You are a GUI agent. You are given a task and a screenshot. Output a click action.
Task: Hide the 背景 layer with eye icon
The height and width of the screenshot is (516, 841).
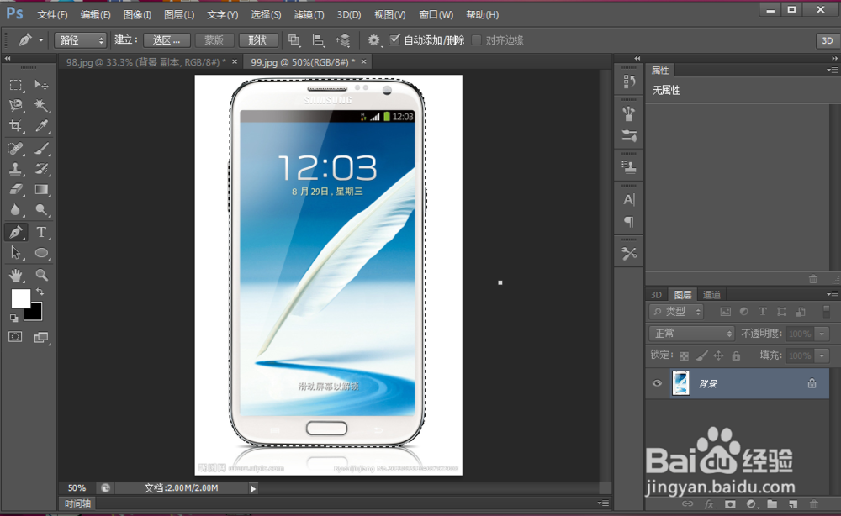pyautogui.click(x=657, y=383)
